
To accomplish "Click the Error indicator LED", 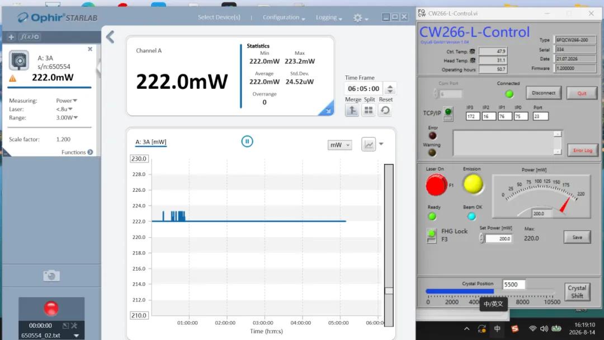I will 432,135.
